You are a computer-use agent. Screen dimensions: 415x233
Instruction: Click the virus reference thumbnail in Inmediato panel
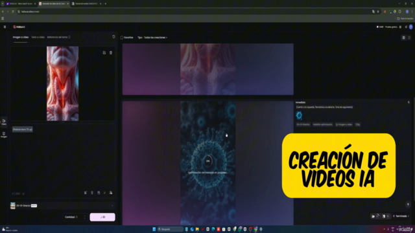(299, 115)
